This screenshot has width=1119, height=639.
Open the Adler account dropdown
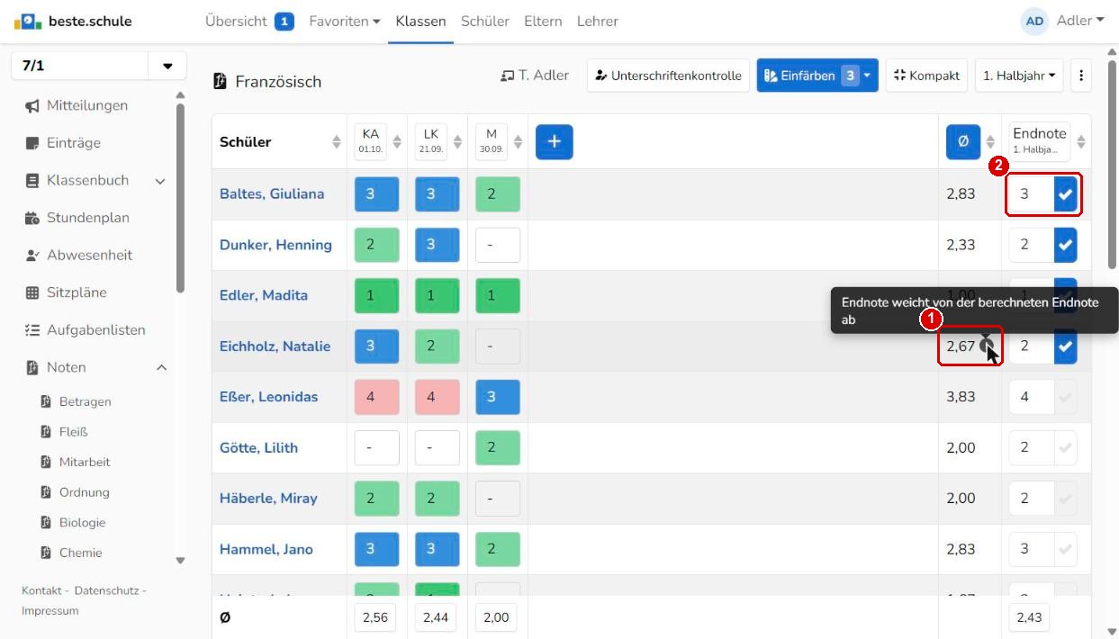[1080, 21]
